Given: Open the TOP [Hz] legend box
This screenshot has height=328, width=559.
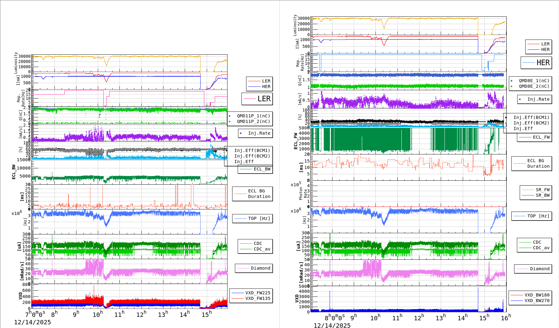Looking at the screenshot, I should point(252,218).
